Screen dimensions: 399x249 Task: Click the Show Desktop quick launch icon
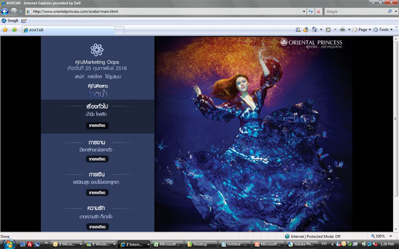23,244
